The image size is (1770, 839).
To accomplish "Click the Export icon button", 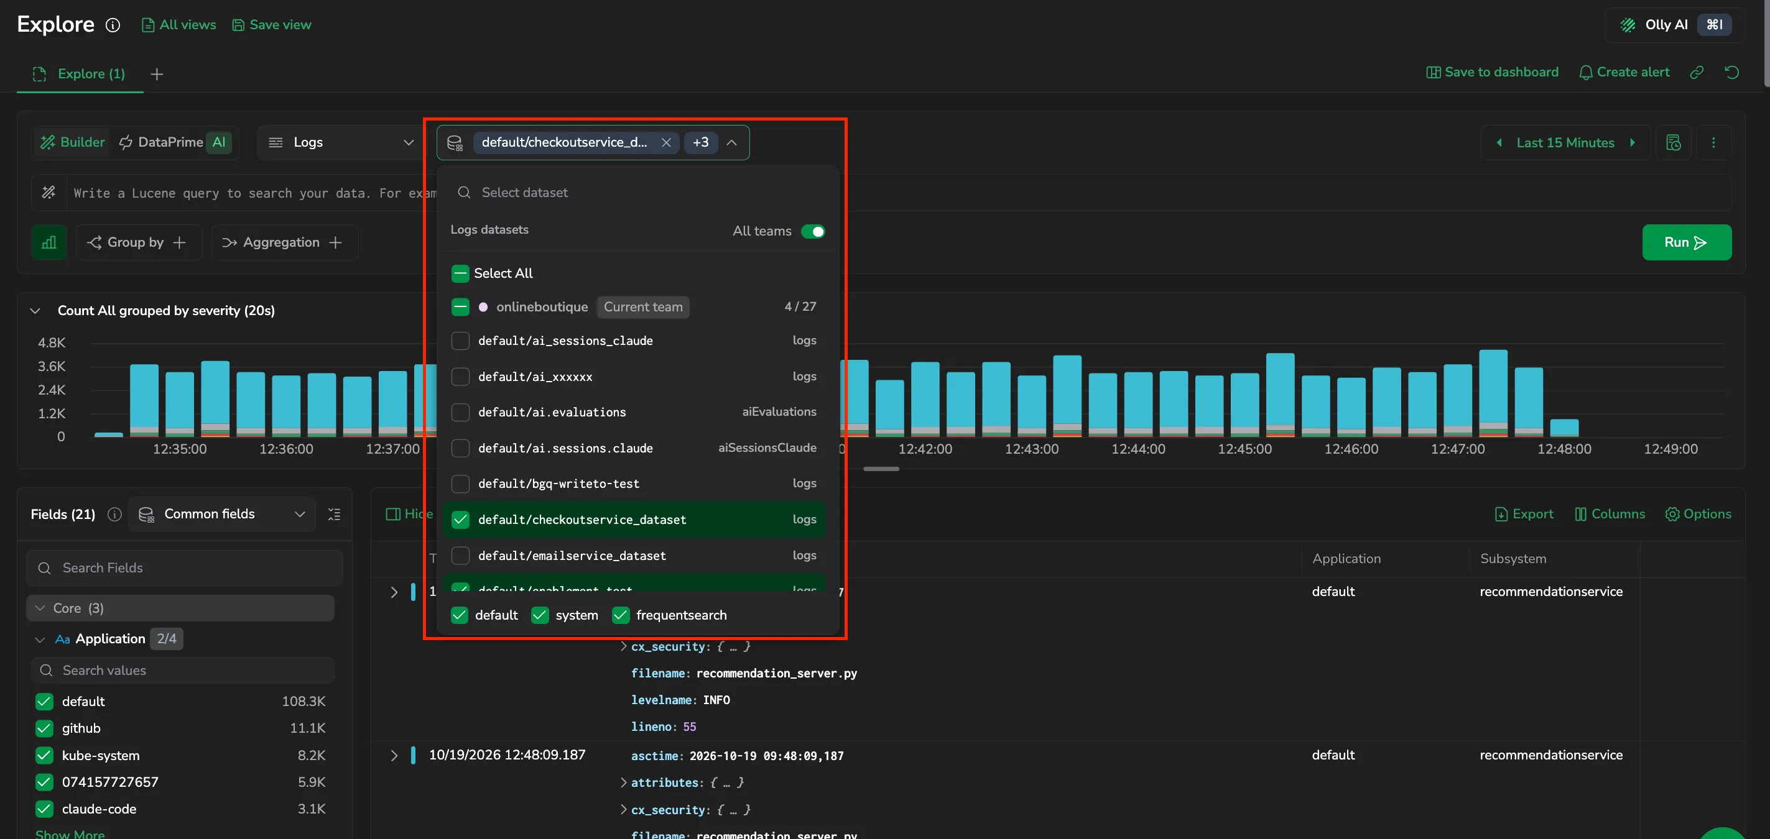I will (1523, 514).
